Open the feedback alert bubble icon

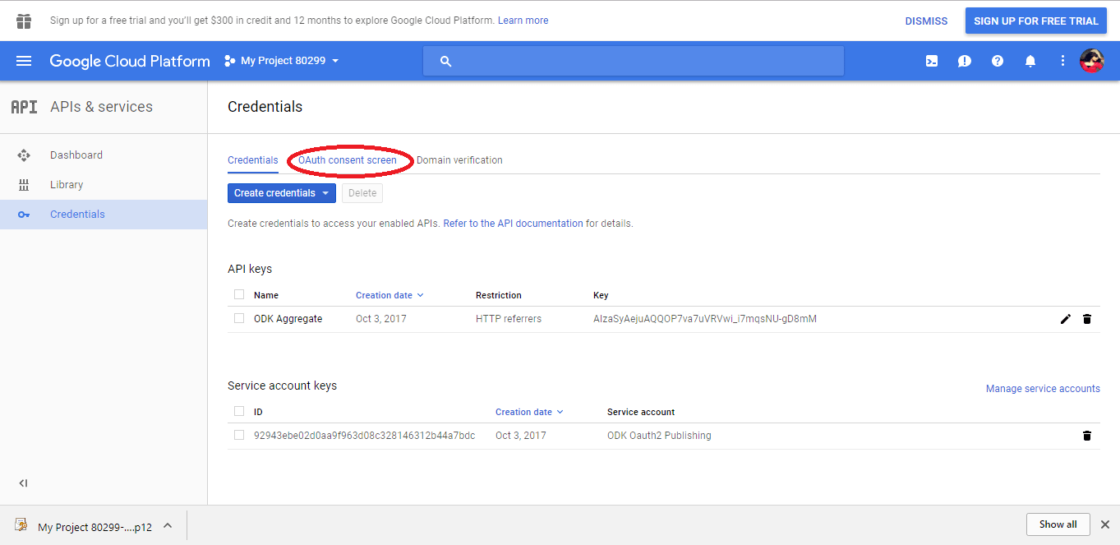[x=965, y=61]
